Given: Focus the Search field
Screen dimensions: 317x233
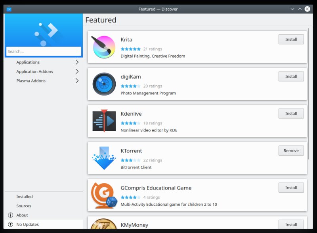Looking at the screenshot, I should point(44,51).
